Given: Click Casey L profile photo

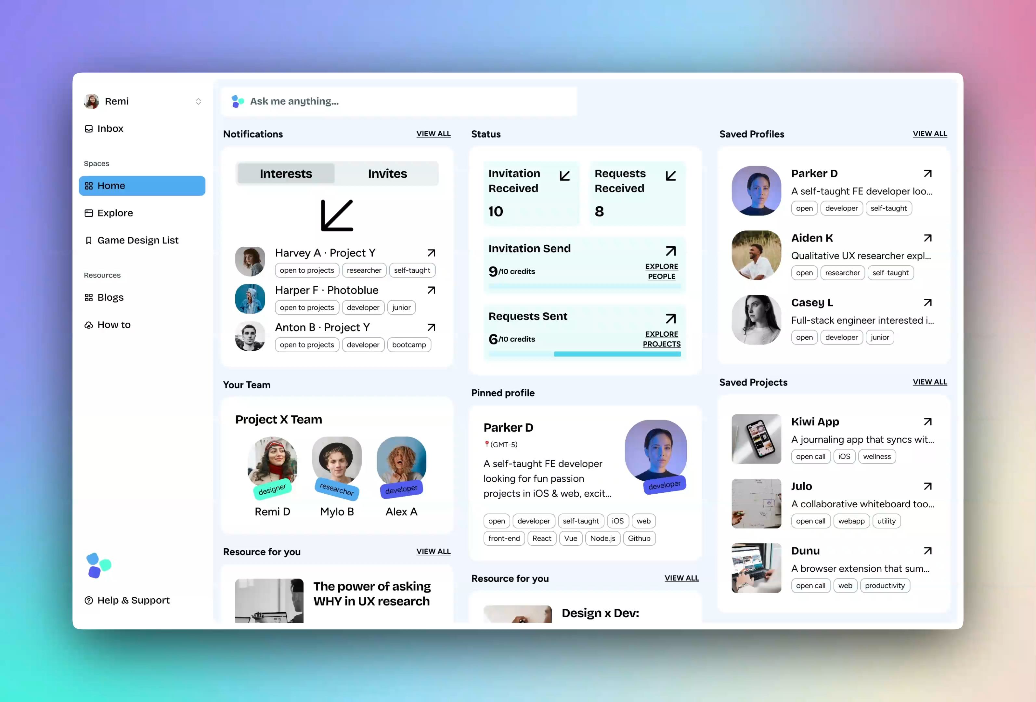Looking at the screenshot, I should point(756,320).
